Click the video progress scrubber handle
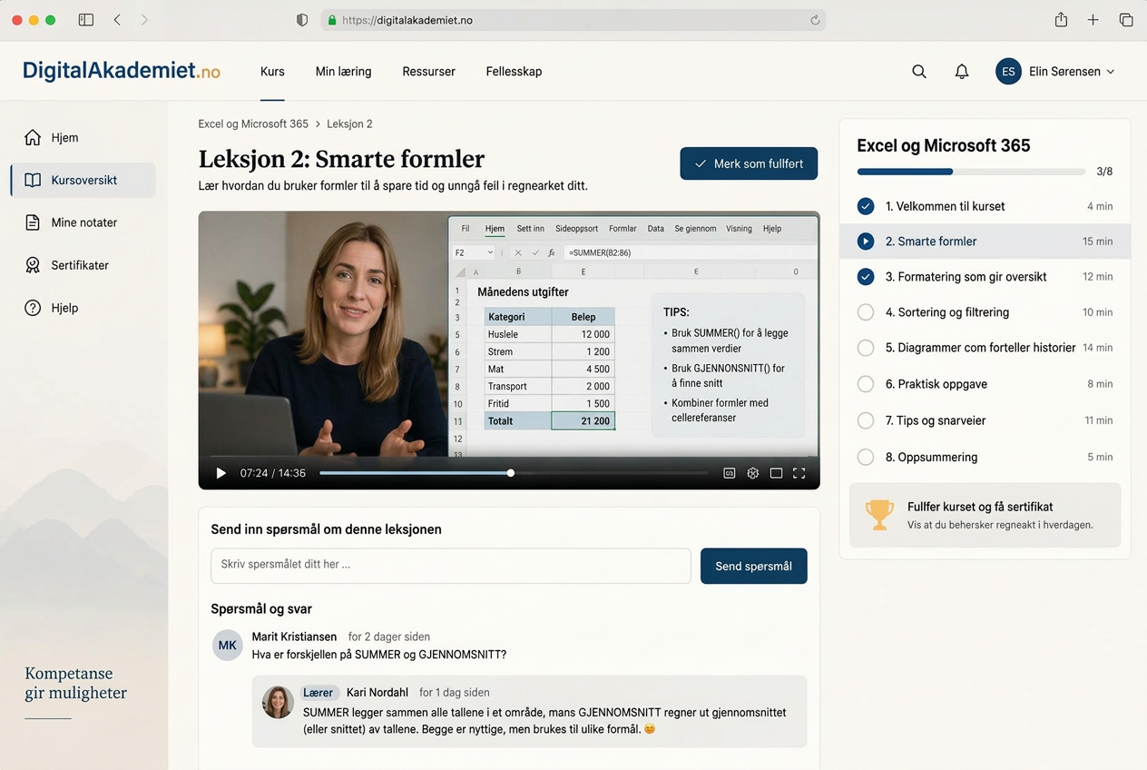 pos(511,473)
